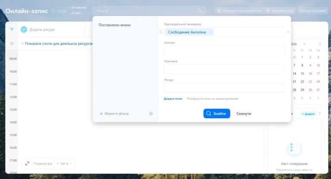Screen dimensions: 331x179
Task: Select the Поставлено мною filter preset
Action: (115, 25)
